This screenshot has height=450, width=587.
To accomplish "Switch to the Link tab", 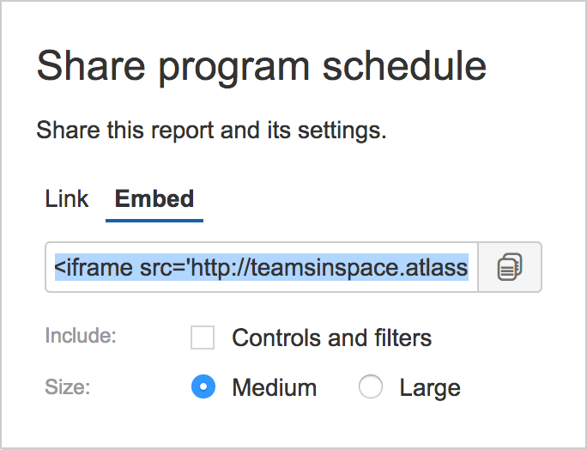I will click(x=67, y=198).
